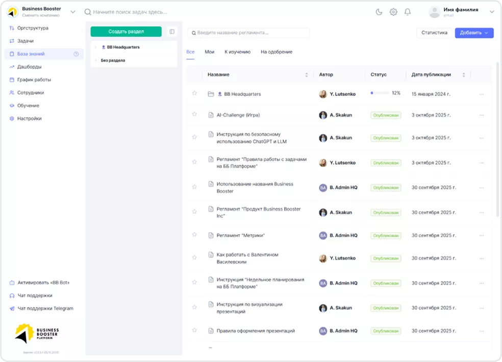Star the BB Headquarters row
The height and width of the screenshot is (362, 502).
(x=194, y=93)
